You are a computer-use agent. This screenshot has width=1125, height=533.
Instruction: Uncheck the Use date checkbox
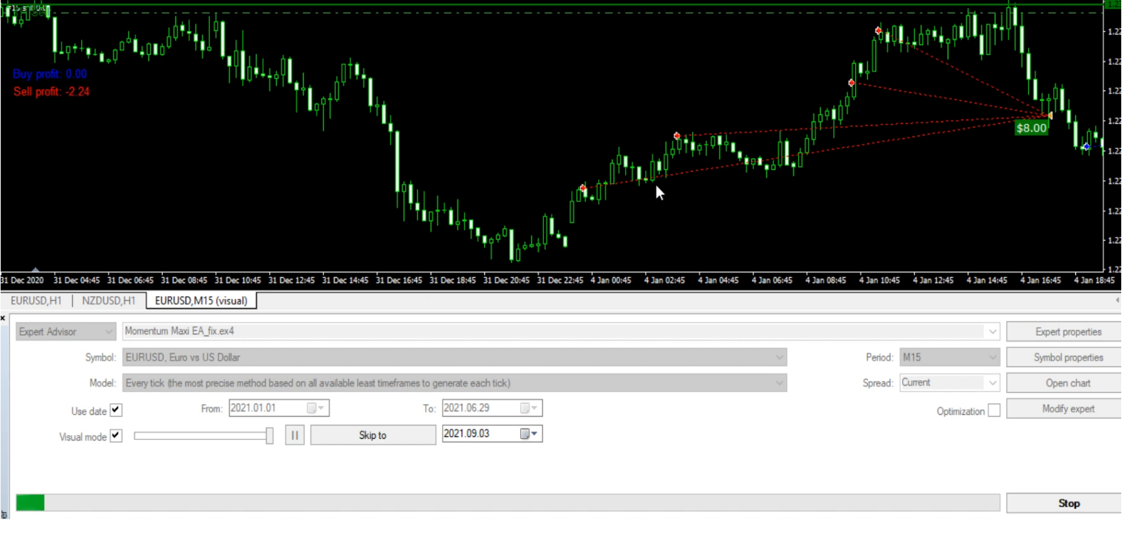[x=116, y=410]
